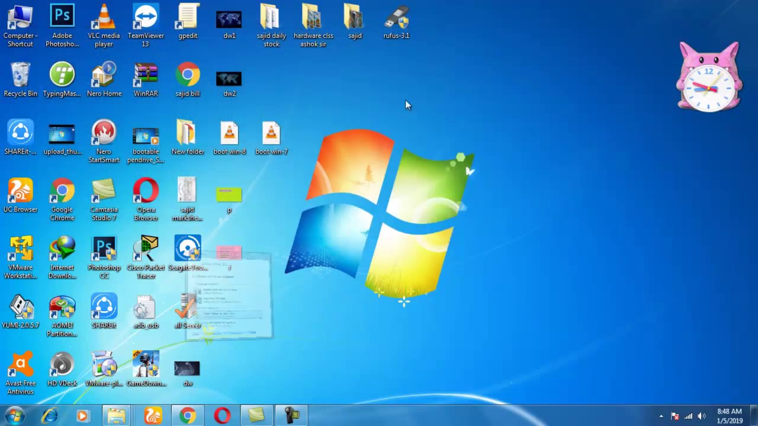Open the 'New folder' desktop folder
Viewport: 758px width, 426px height.
(188, 138)
